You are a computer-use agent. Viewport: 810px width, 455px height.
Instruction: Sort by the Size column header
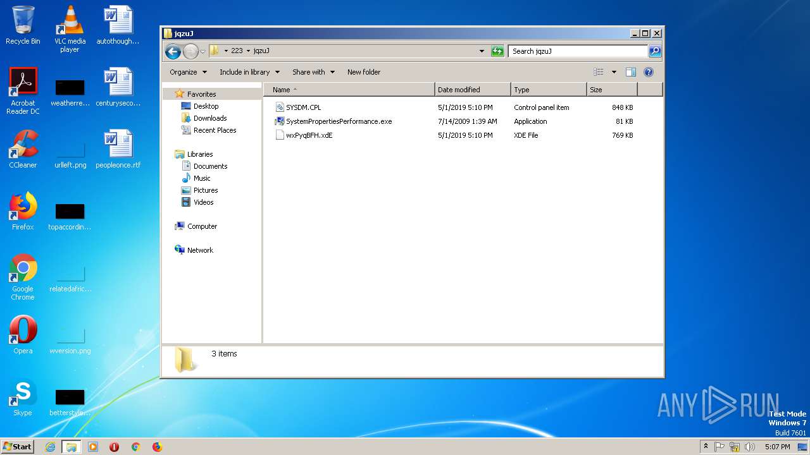612,90
